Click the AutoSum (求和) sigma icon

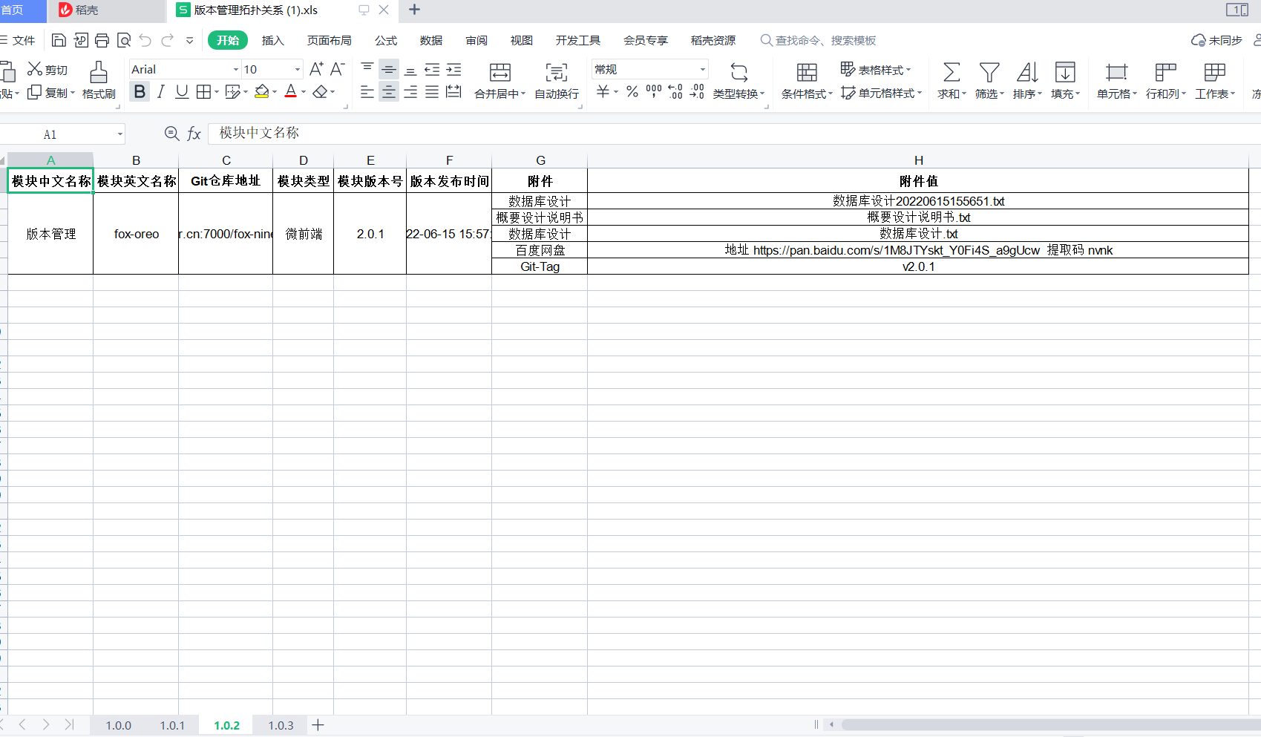[951, 73]
